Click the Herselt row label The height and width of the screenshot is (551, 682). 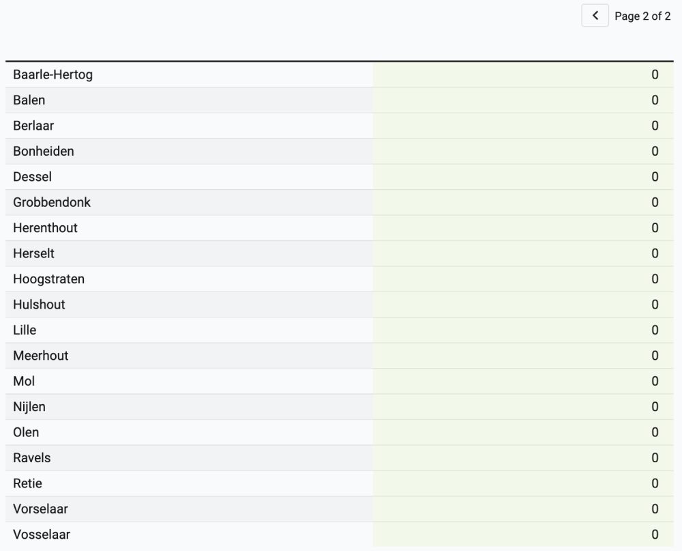[33, 253]
